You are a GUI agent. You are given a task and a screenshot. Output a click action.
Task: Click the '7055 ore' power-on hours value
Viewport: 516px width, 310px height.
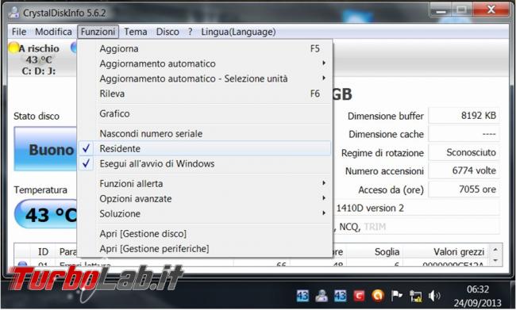pos(464,189)
